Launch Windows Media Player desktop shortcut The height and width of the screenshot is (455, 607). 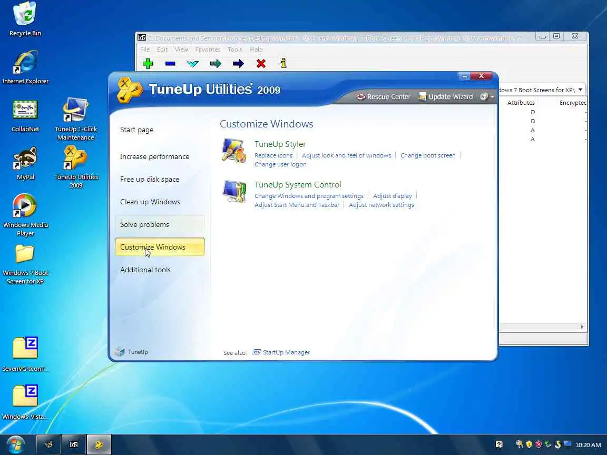(25, 215)
